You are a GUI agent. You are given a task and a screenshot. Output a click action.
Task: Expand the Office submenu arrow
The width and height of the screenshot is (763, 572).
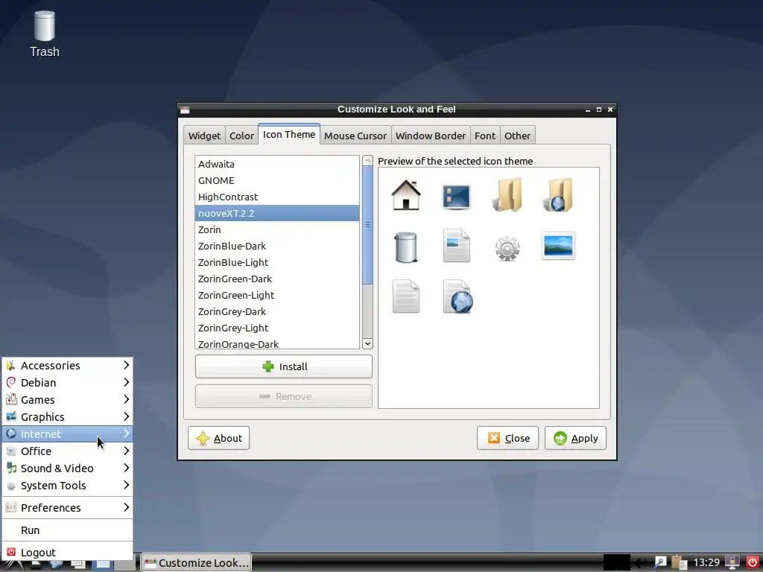[126, 451]
